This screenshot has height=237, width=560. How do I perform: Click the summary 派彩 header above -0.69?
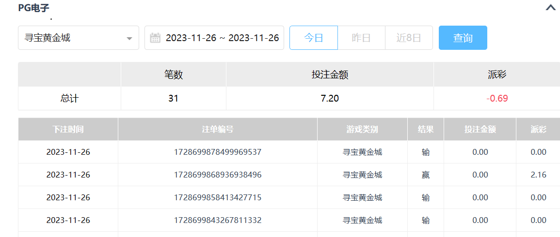coord(497,74)
